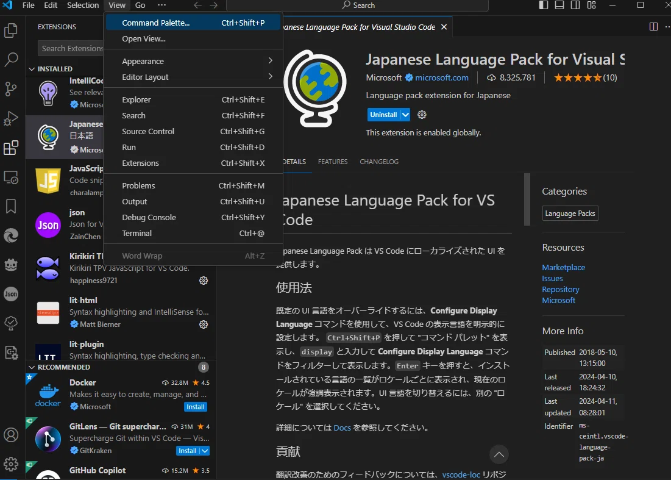Expand the Editor Layout submenu
The height and width of the screenshot is (480, 671).
point(193,77)
